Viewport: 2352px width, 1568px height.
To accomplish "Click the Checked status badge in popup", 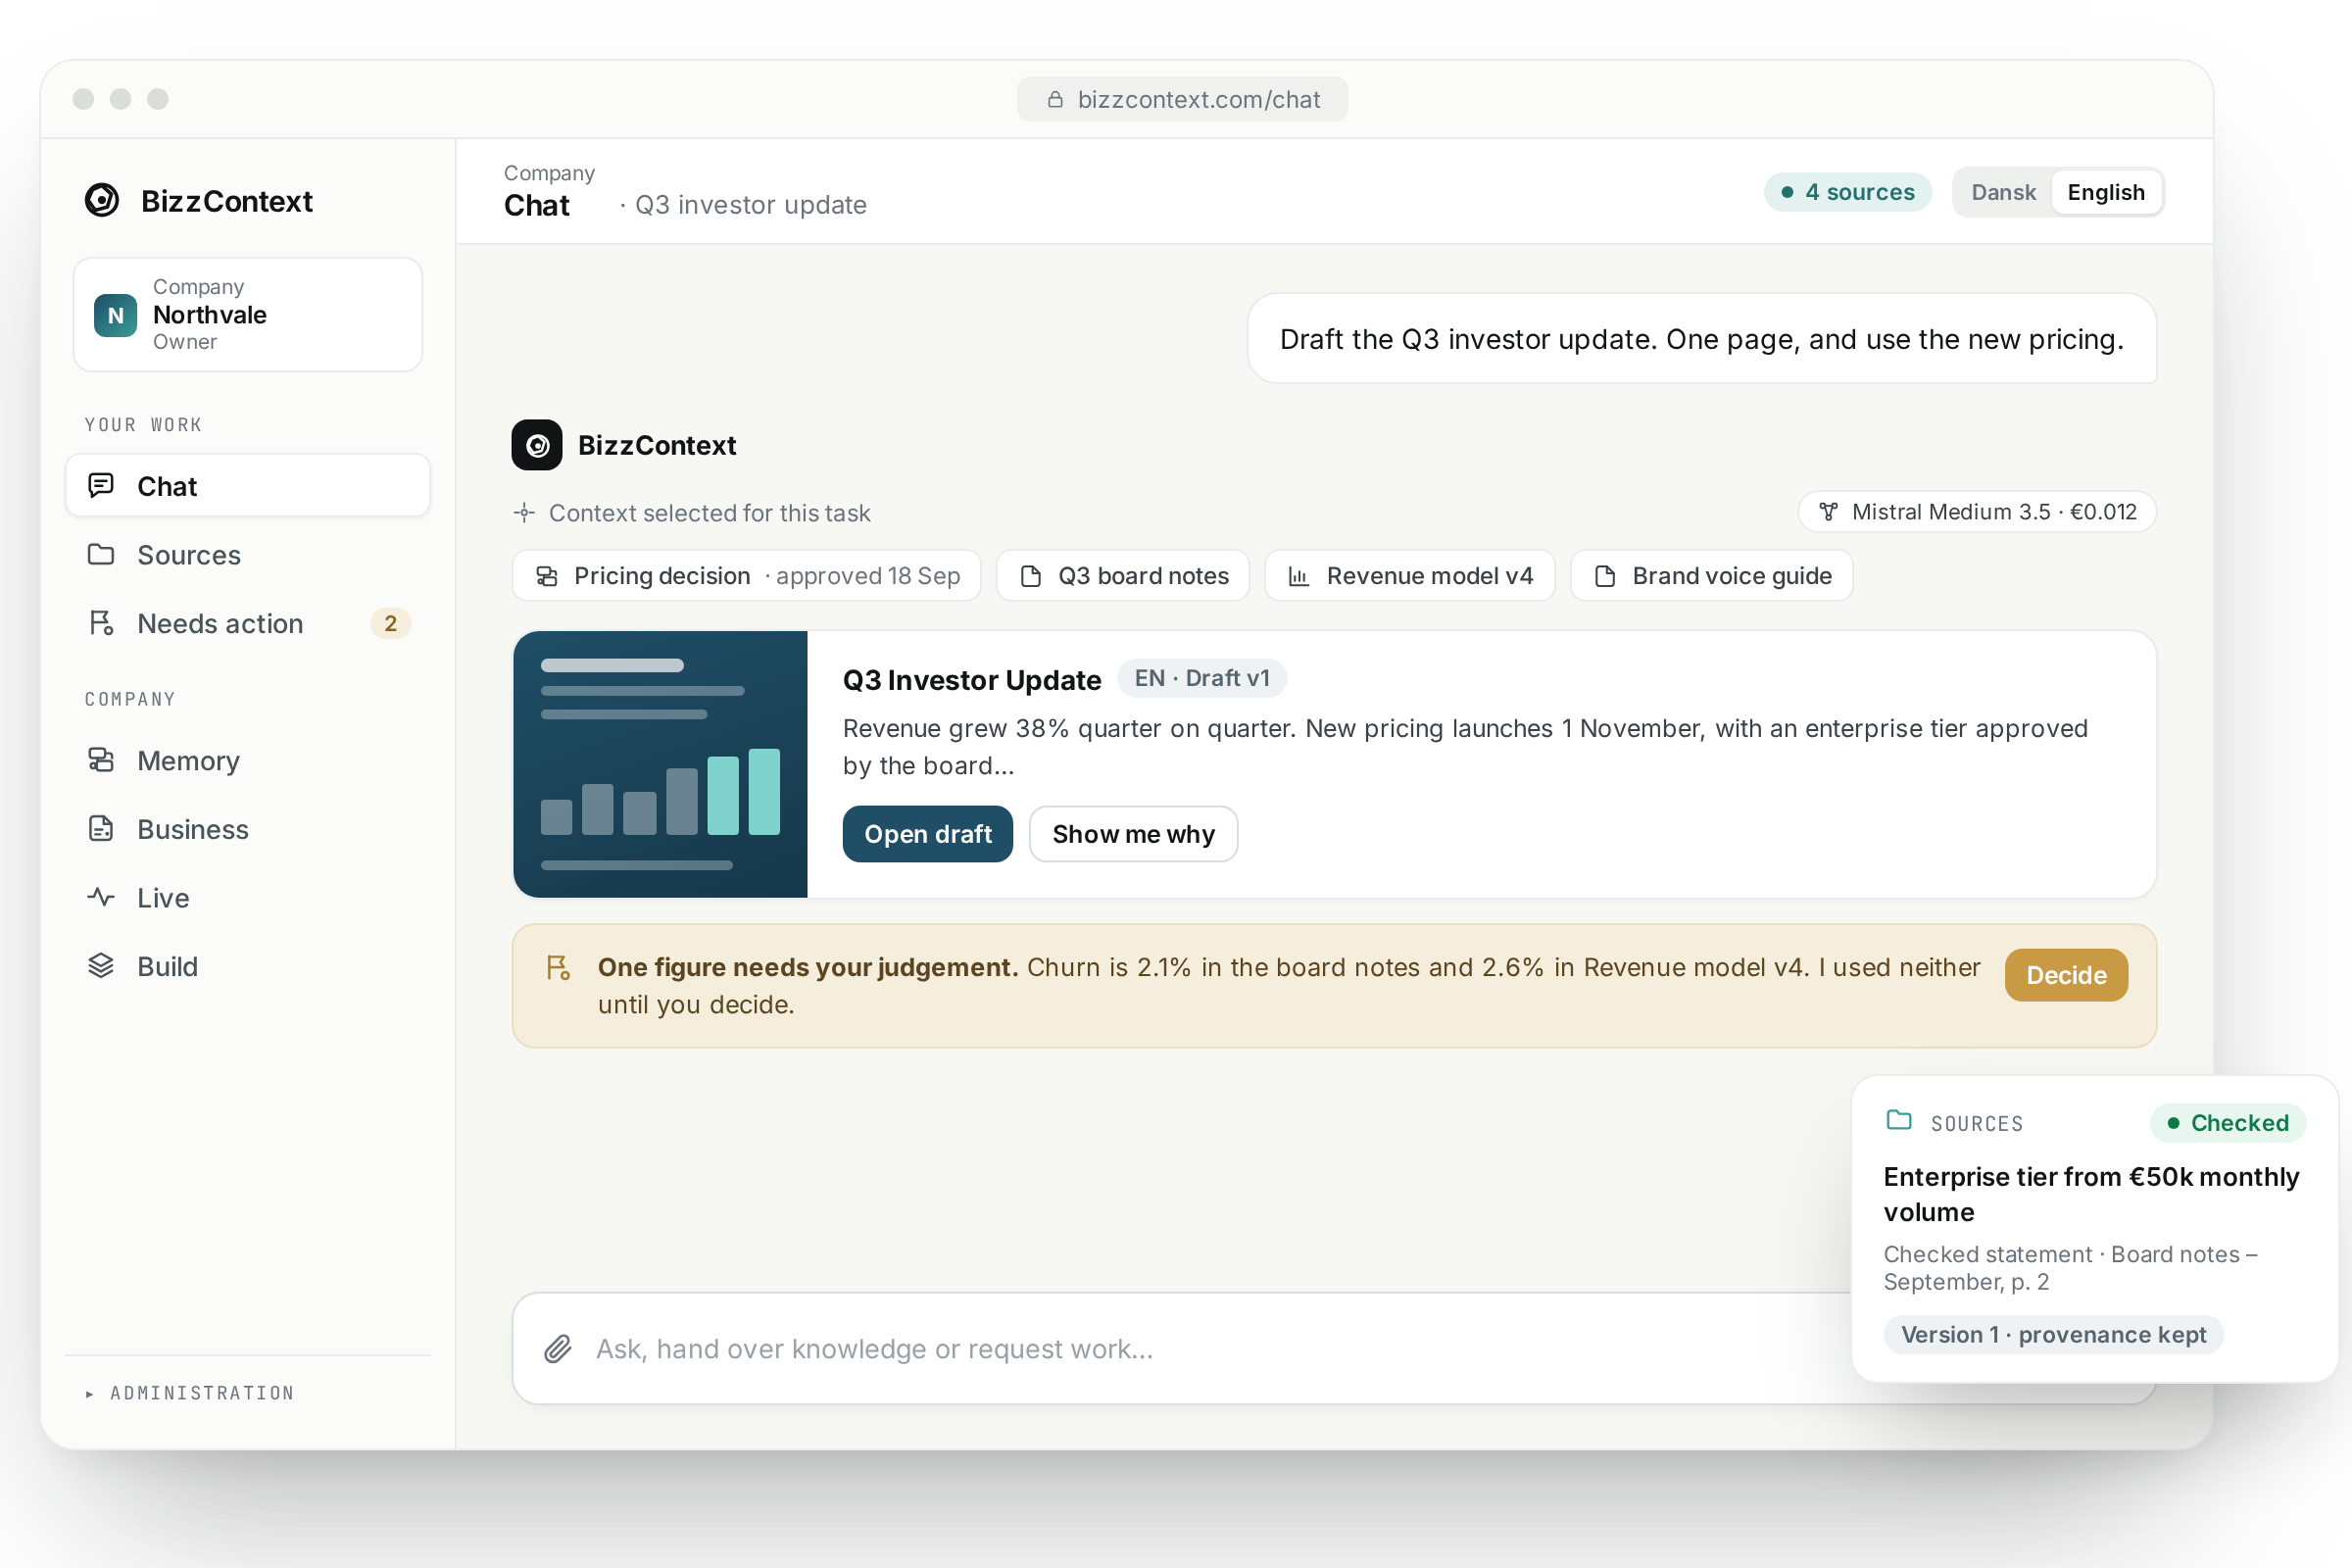I will pos(2228,1123).
